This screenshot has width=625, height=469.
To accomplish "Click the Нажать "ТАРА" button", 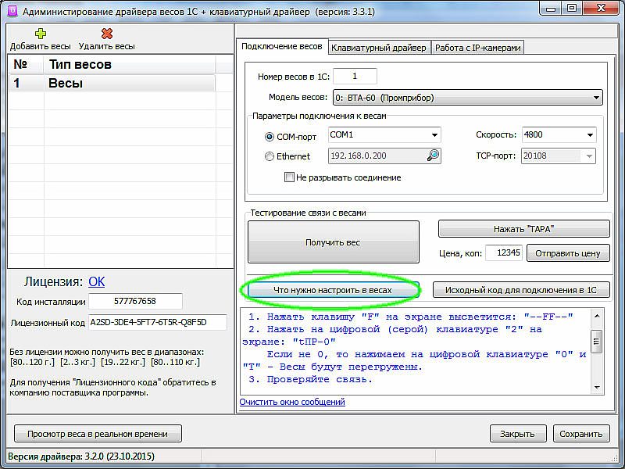I will click(523, 229).
